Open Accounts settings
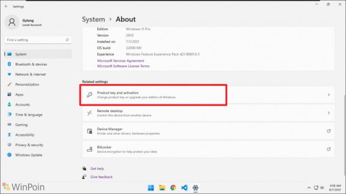This screenshot has height=194, width=346. 38,105
